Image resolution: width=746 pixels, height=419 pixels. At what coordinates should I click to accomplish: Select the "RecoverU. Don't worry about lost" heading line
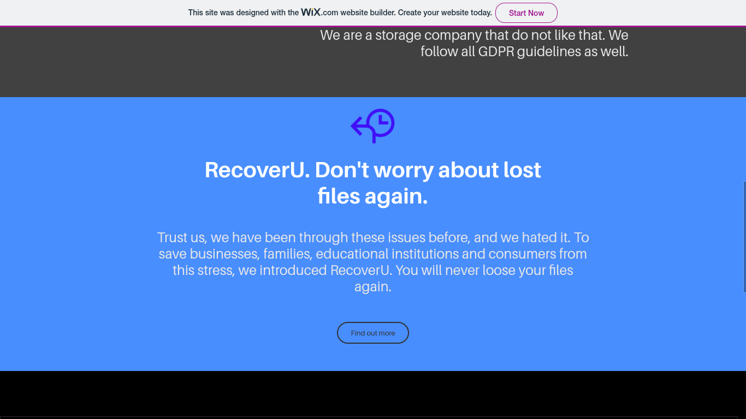pos(373,170)
